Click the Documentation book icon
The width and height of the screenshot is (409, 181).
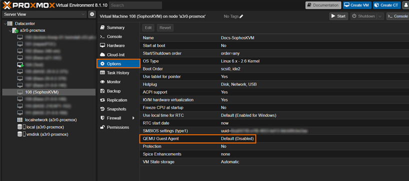pos(309,5)
